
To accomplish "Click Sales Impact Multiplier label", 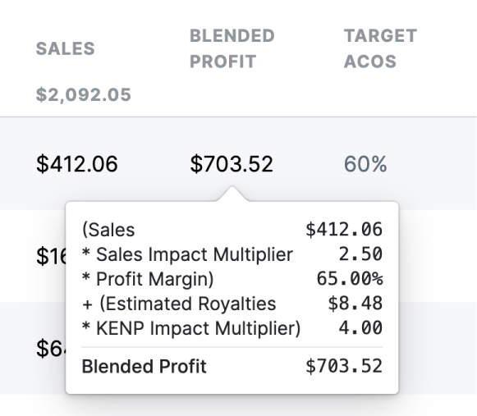I will click(x=187, y=254).
